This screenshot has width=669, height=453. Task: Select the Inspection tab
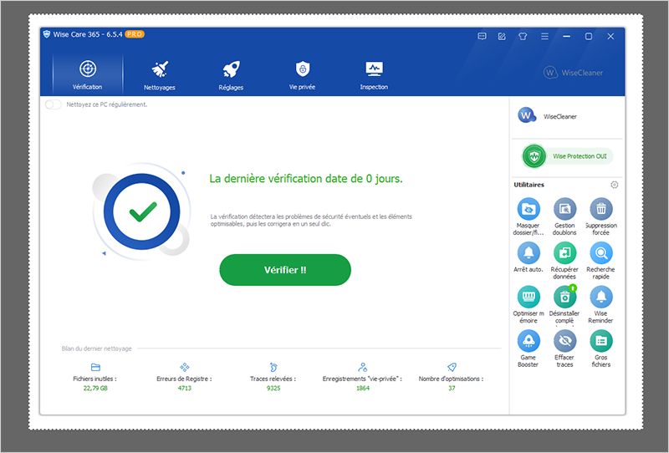tap(374, 75)
